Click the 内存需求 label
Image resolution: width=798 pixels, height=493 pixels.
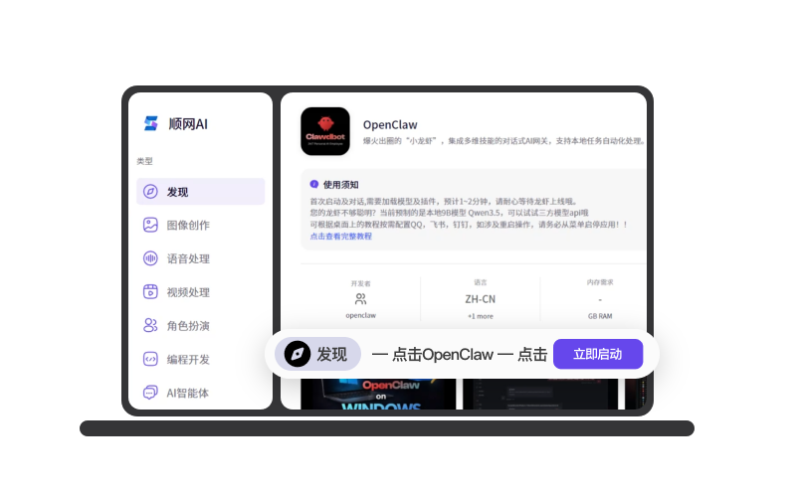[x=600, y=282]
